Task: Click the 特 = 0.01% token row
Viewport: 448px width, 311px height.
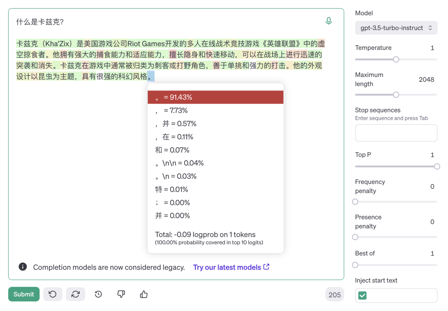Action: point(215,190)
